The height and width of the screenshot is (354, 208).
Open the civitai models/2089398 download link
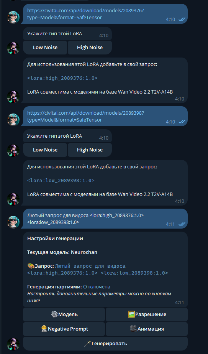click(x=85, y=116)
